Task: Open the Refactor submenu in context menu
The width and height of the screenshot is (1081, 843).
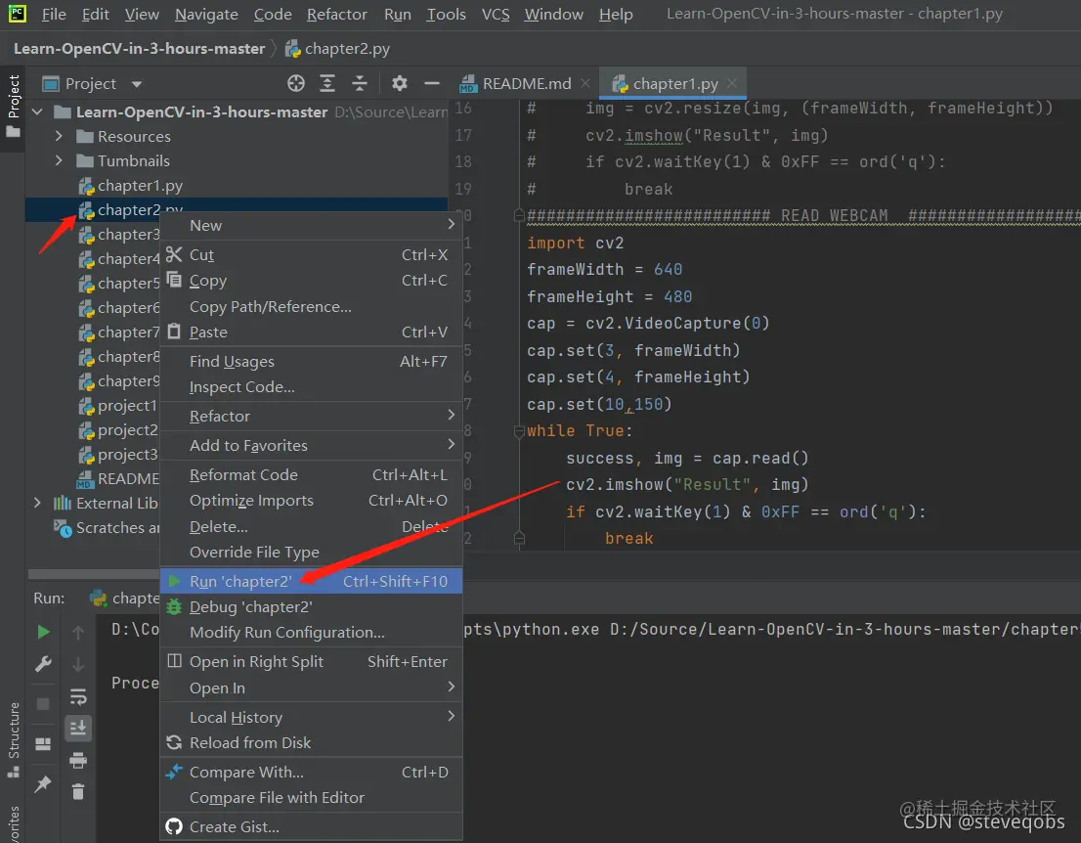Action: (311, 416)
